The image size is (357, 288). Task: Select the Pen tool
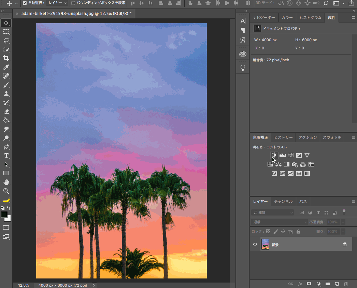(6, 147)
